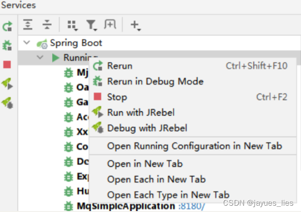Click the Rerun icon in the left sidebar
301x212 pixels.
point(7,26)
